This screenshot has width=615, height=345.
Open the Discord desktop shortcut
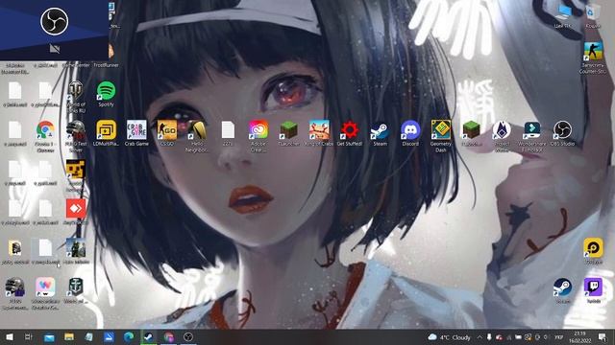[x=410, y=130]
